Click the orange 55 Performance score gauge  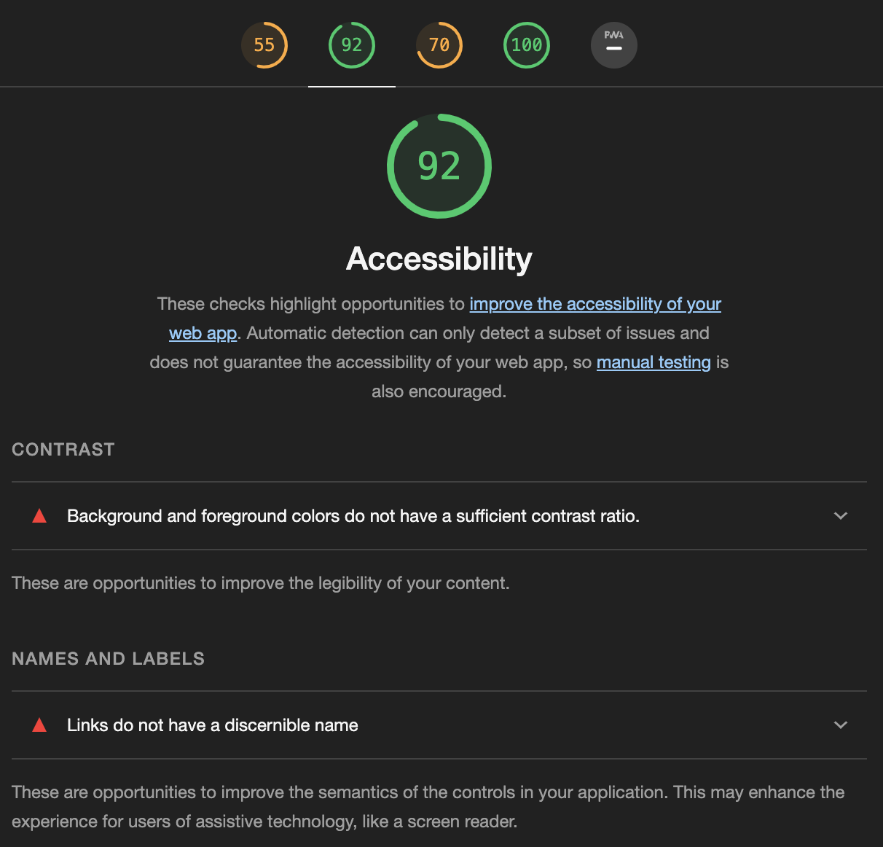pos(264,45)
